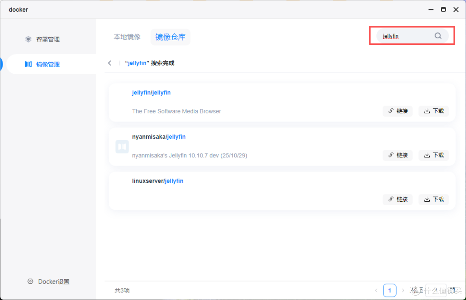Click the 共3项 total count text
Image resolution: width=466 pixels, height=300 pixels.
coord(122,291)
